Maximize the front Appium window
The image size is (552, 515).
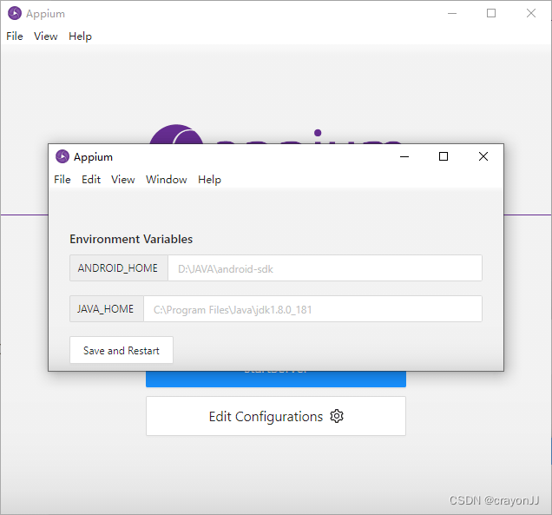pyautogui.click(x=444, y=156)
